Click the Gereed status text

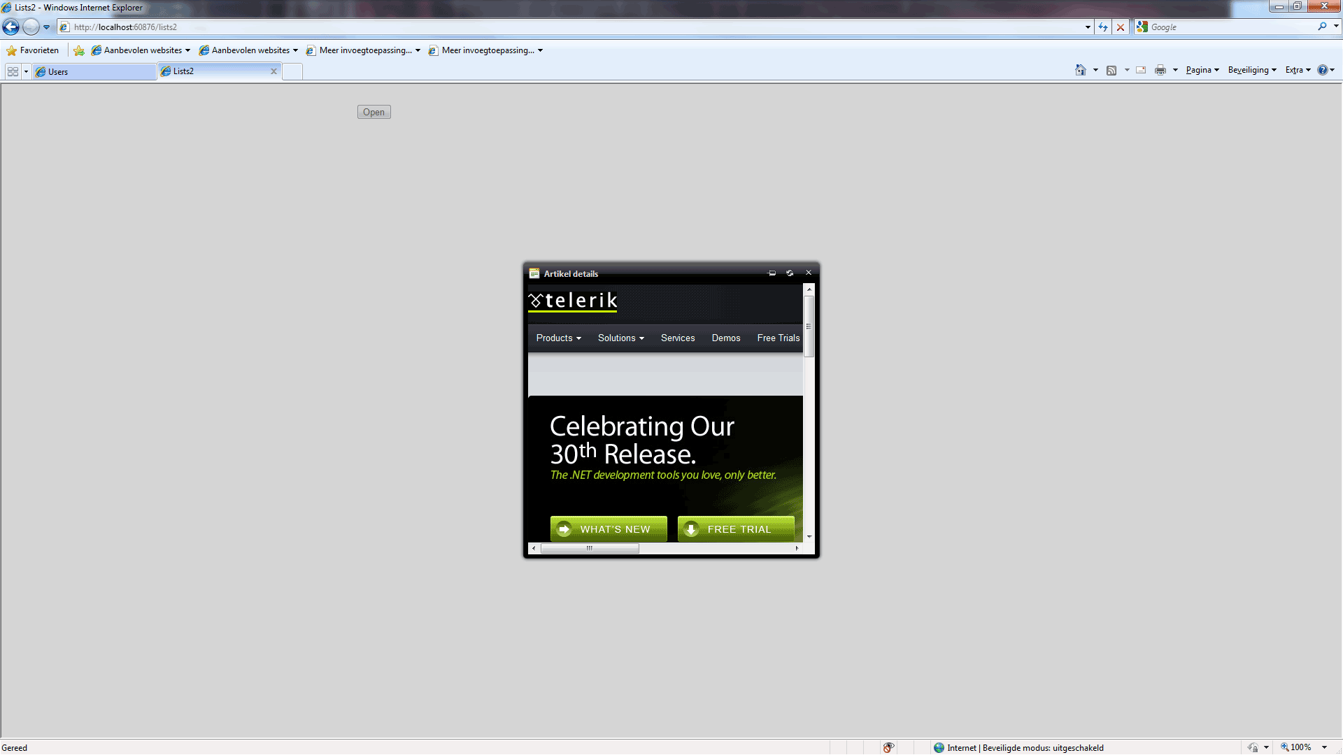15,747
